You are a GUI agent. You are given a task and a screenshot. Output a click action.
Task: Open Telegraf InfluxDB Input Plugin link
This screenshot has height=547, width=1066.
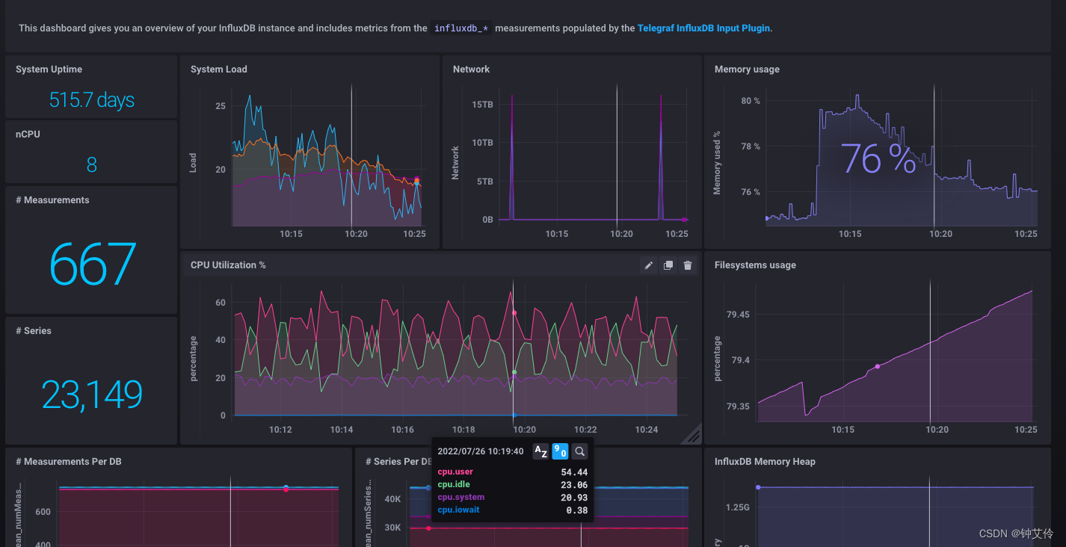[x=703, y=28]
